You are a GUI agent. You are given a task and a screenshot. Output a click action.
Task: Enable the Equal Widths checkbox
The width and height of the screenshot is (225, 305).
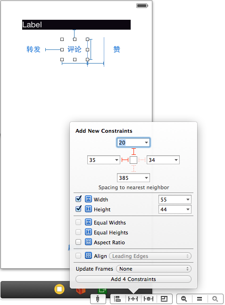click(x=78, y=222)
